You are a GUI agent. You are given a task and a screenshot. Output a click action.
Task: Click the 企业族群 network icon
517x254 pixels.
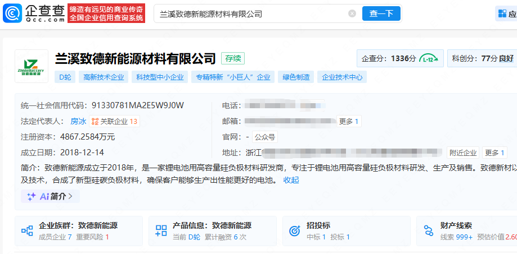[27, 230]
